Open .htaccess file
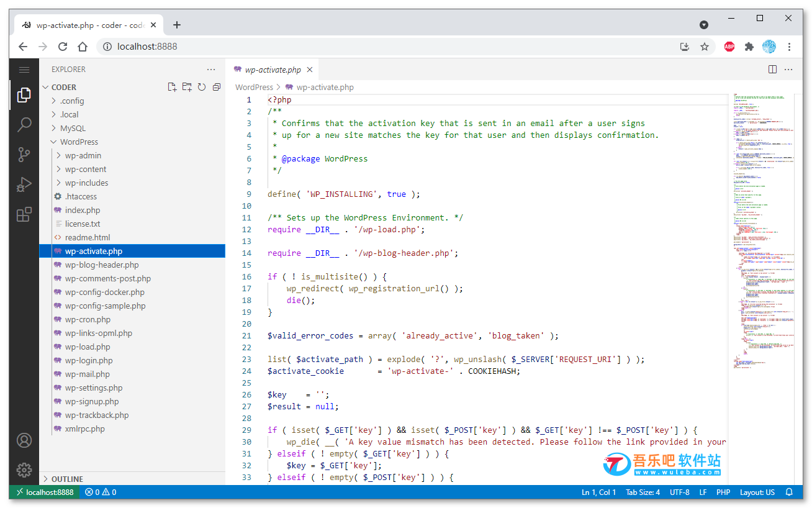812x508 pixels. coord(132,196)
